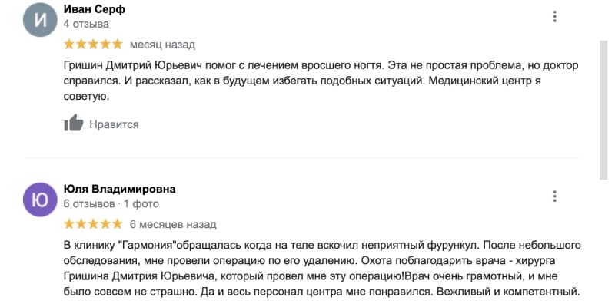Click the "4 отзыва" count under Иван Серф
The image size is (615, 307).
tap(86, 24)
